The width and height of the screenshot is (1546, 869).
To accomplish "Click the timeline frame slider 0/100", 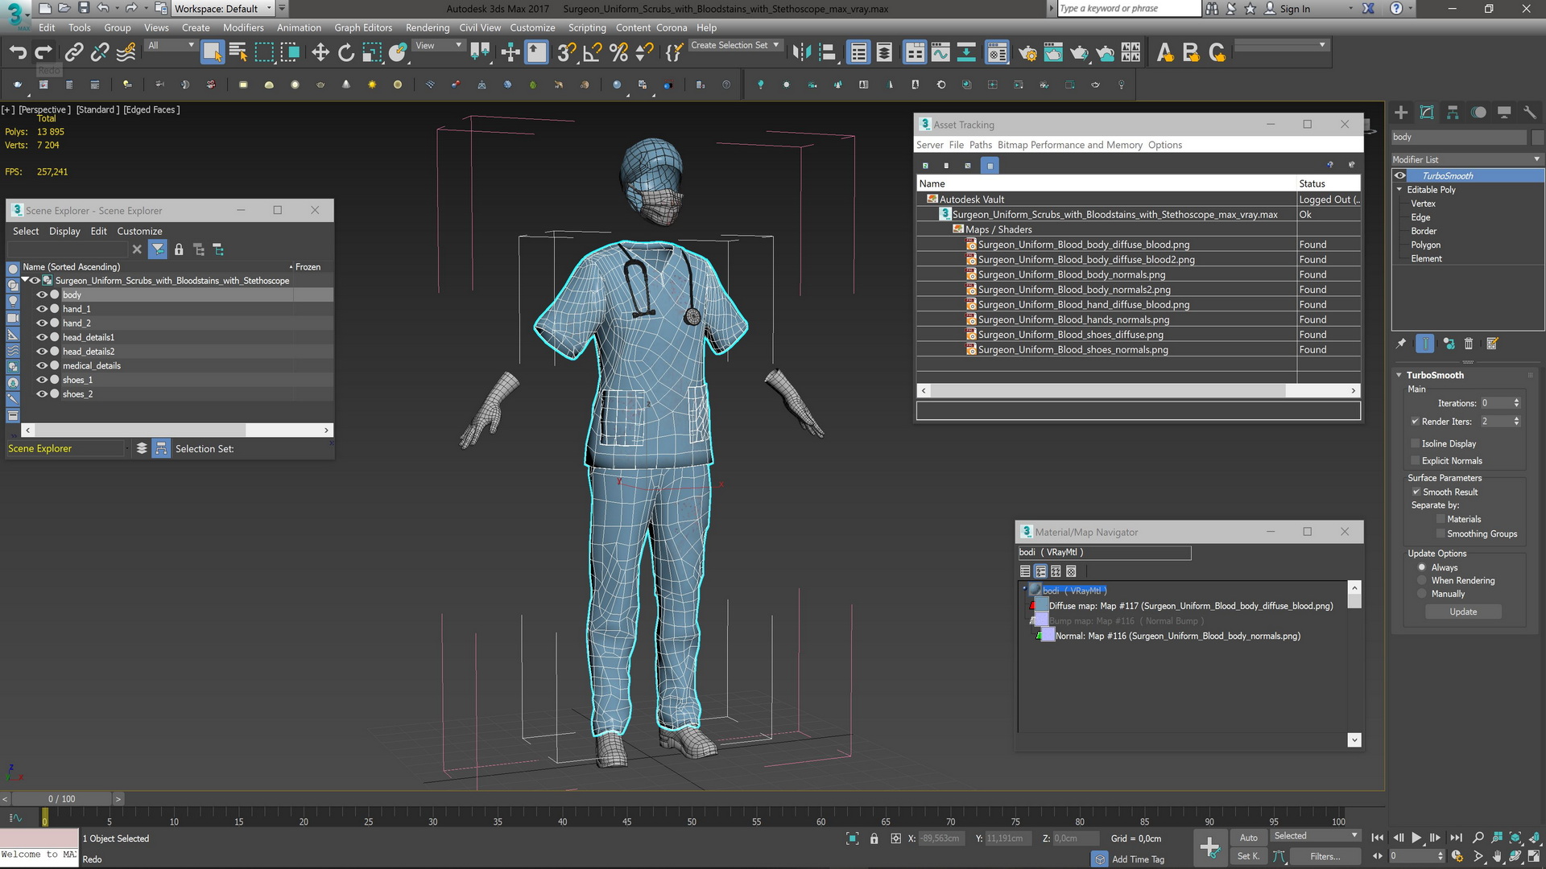I will point(62,799).
